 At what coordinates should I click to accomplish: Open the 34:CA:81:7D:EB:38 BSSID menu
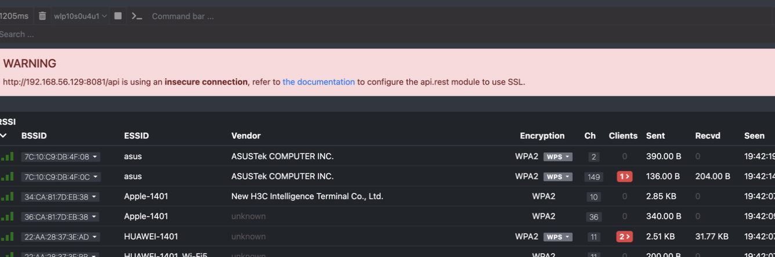coord(60,197)
